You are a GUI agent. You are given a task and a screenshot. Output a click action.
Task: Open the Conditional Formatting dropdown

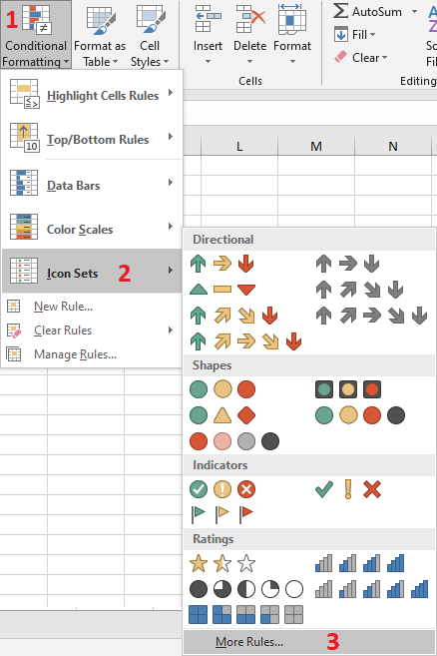(x=36, y=35)
